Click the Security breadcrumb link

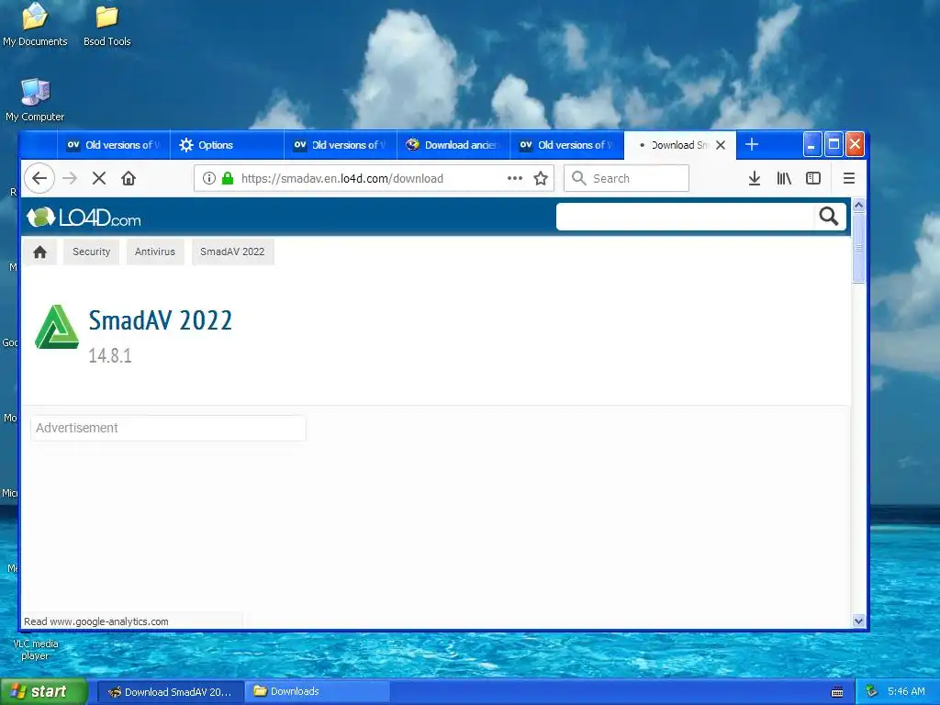pos(91,252)
